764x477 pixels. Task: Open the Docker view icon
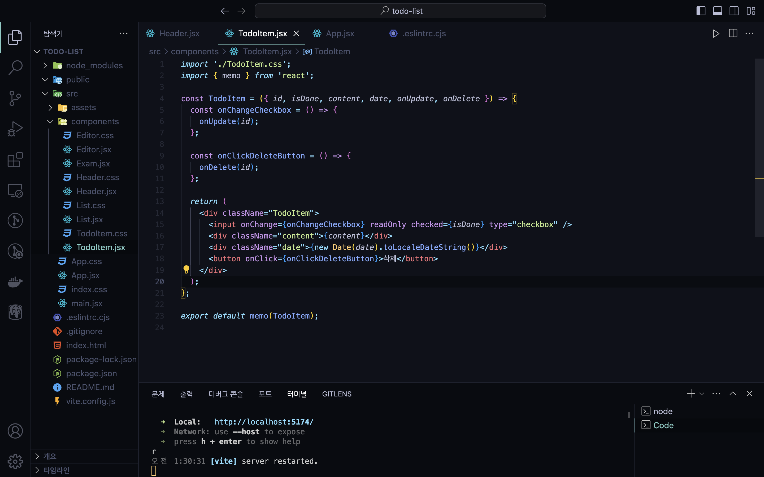(x=15, y=281)
